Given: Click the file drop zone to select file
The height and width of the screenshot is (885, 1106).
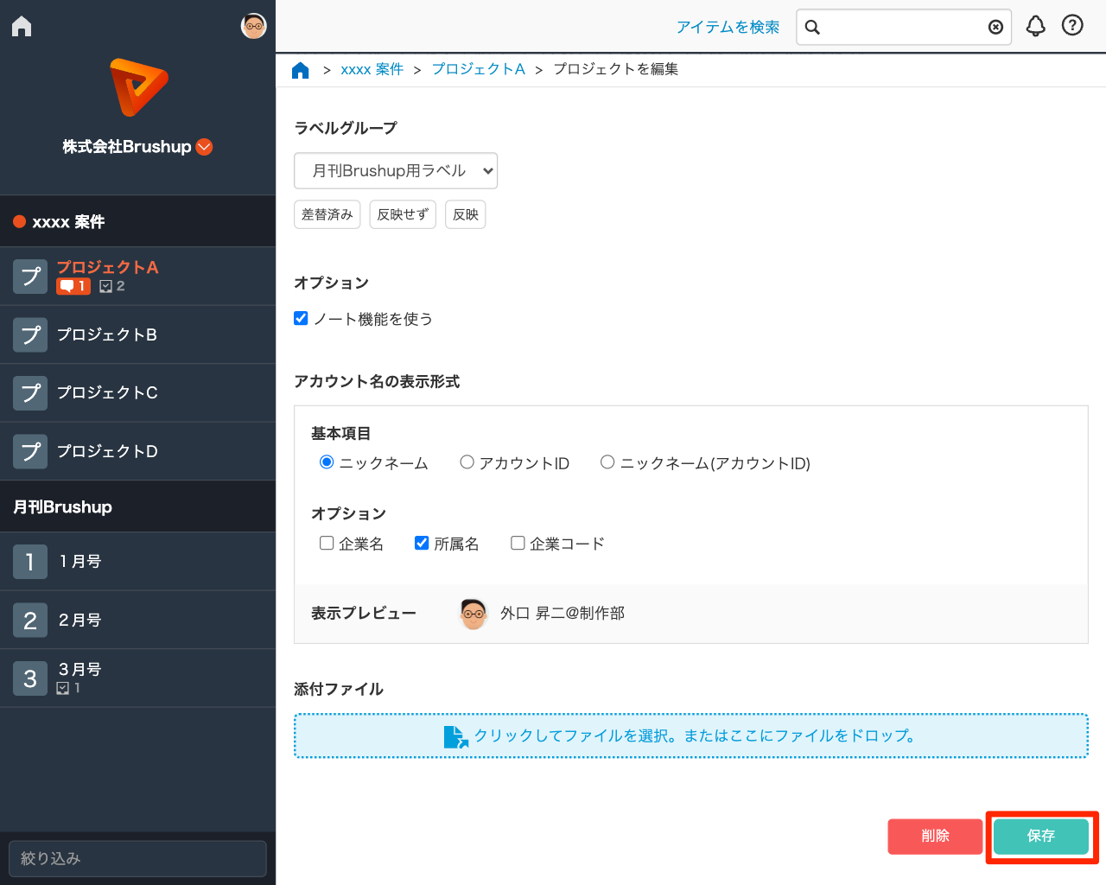Looking at the screenshot, I should (x=691, y=735).
